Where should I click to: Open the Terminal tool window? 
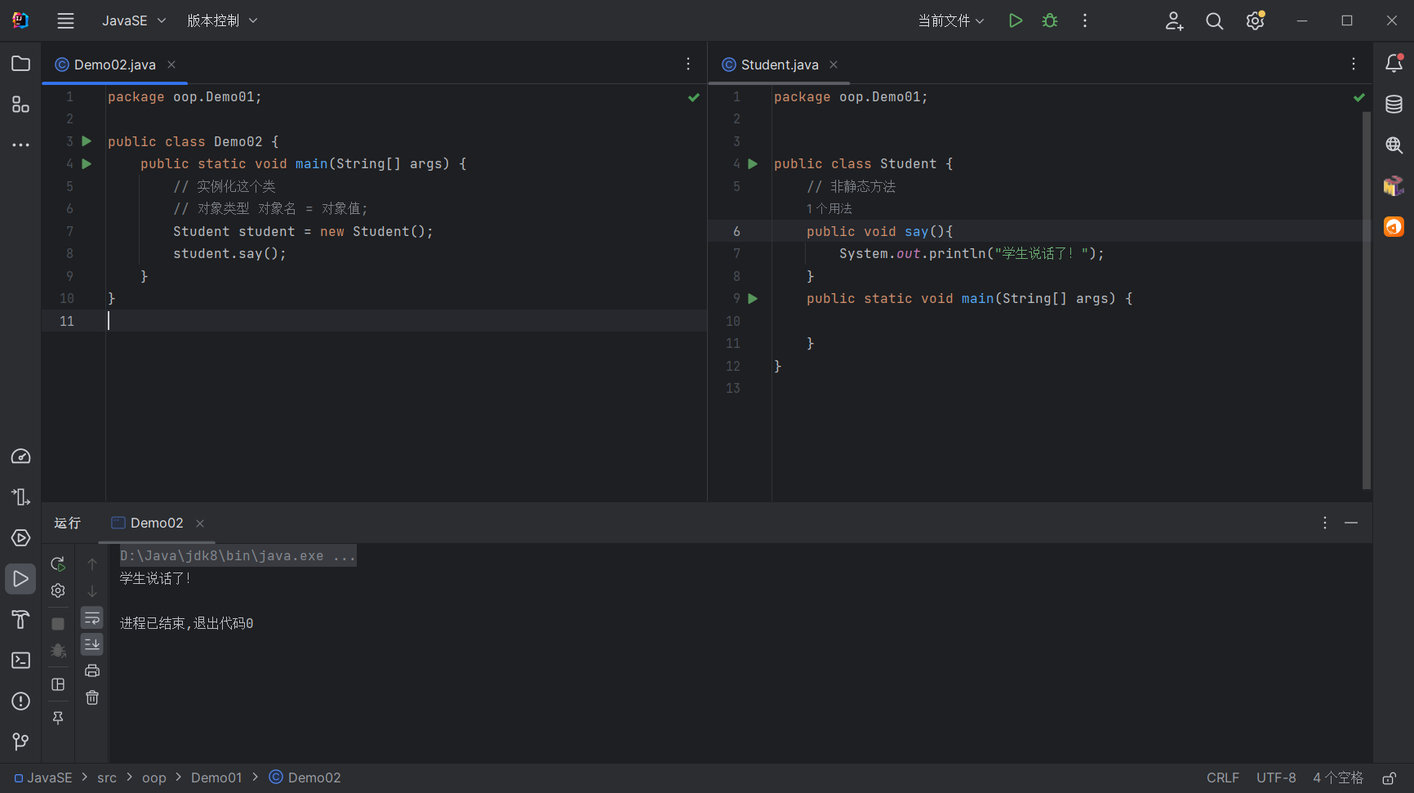click(x=20, y=660)
